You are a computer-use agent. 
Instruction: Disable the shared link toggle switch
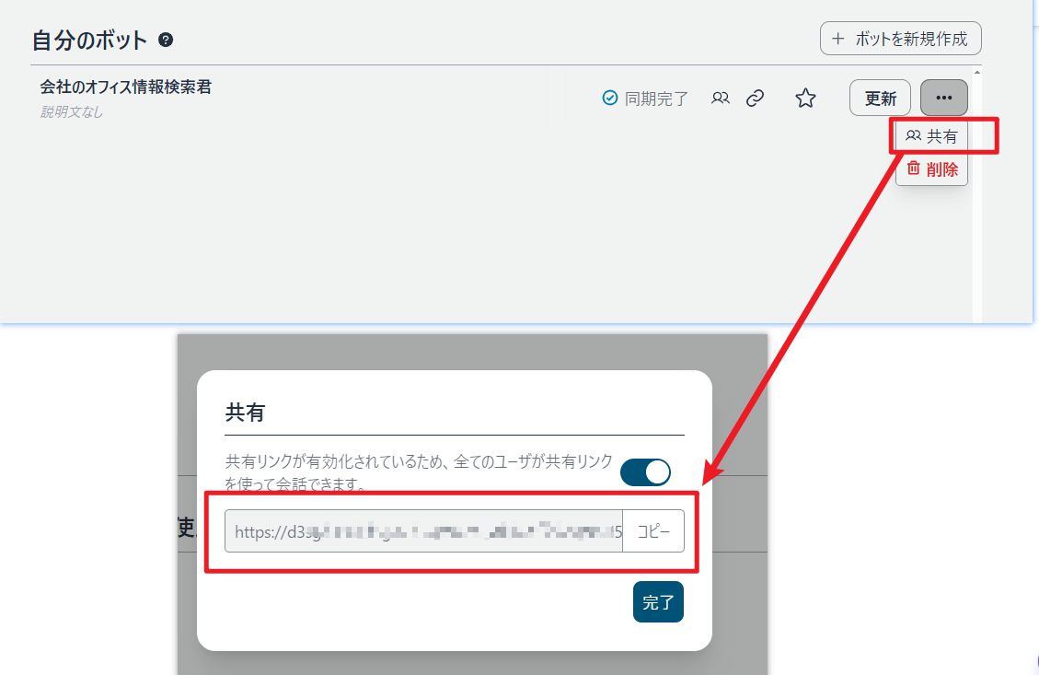[645, 472]
